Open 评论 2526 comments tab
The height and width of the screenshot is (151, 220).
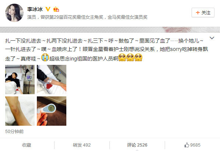point(137,145)
